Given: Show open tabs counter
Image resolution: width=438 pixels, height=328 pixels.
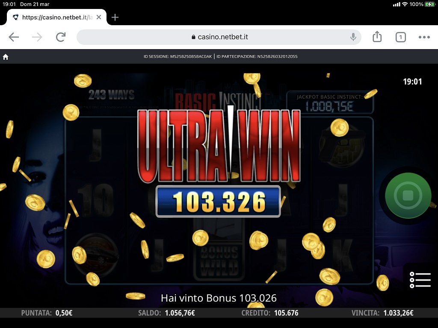Looking at the screenshot, I should click(400, 37).
